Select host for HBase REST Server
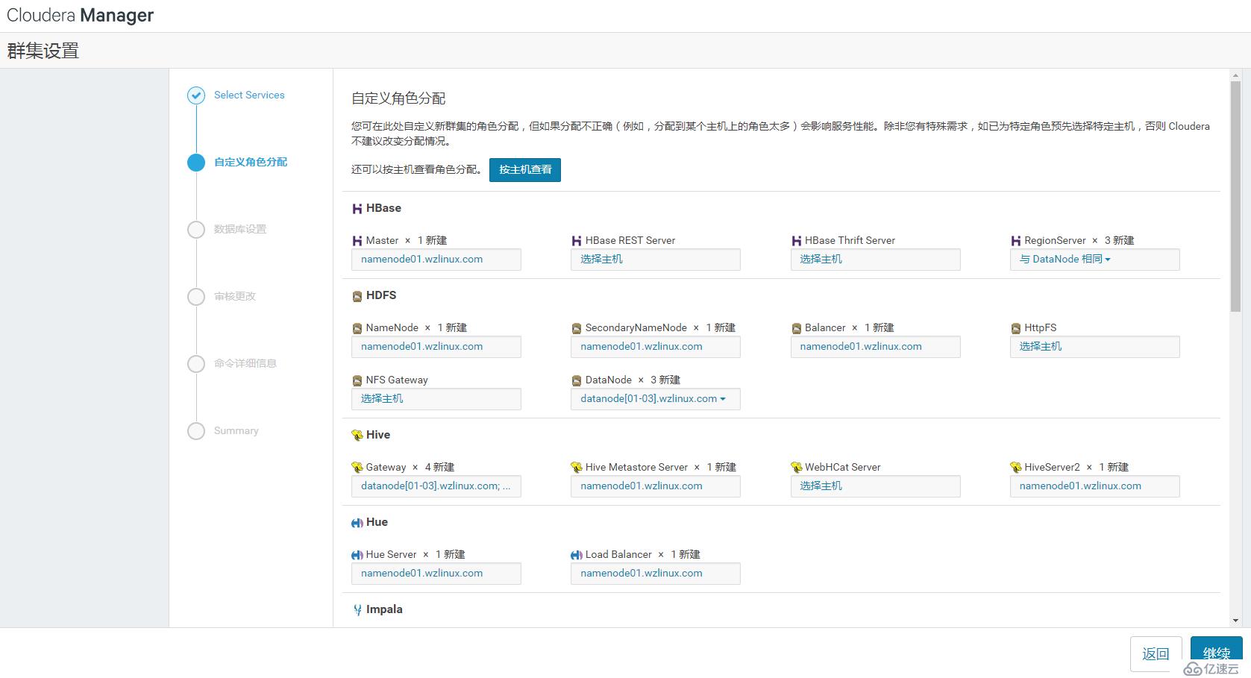 click(x=655, y=260)
